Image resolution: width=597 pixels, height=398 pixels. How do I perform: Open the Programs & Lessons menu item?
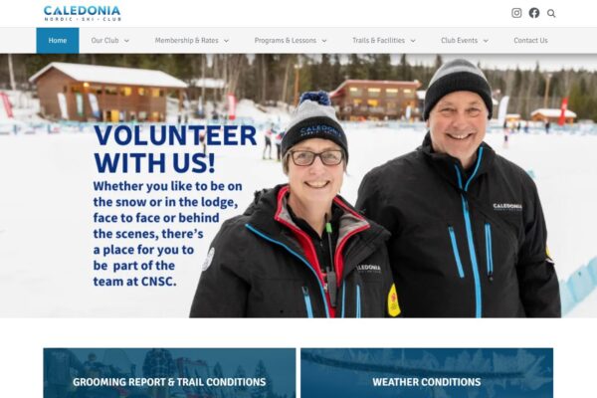[x=286, y=41]
